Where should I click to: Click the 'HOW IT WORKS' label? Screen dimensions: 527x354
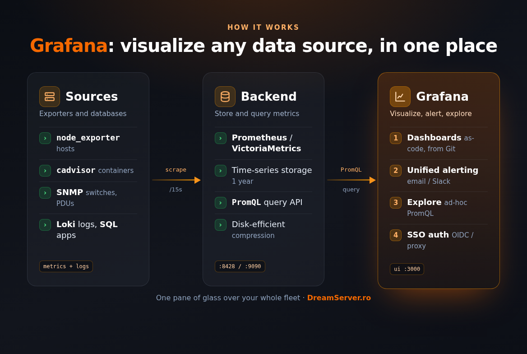(263, 27)
